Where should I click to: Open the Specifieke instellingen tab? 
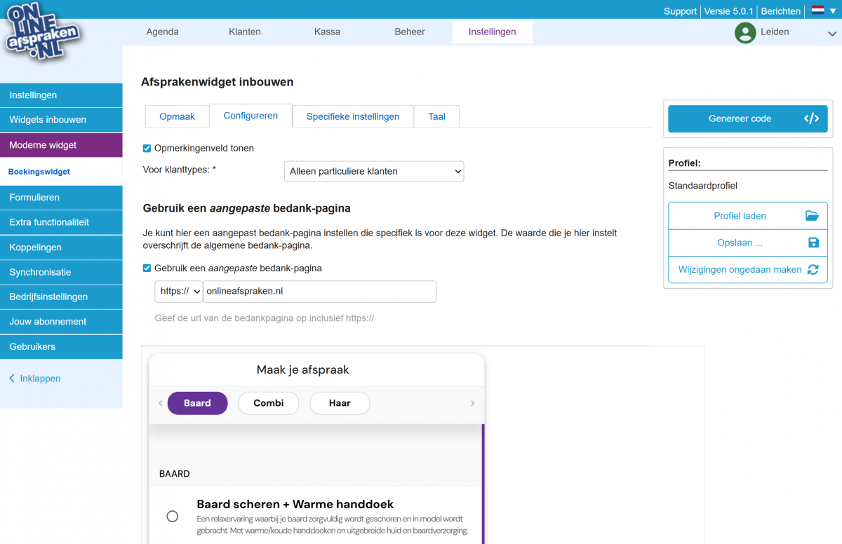(x=352, y=116)
